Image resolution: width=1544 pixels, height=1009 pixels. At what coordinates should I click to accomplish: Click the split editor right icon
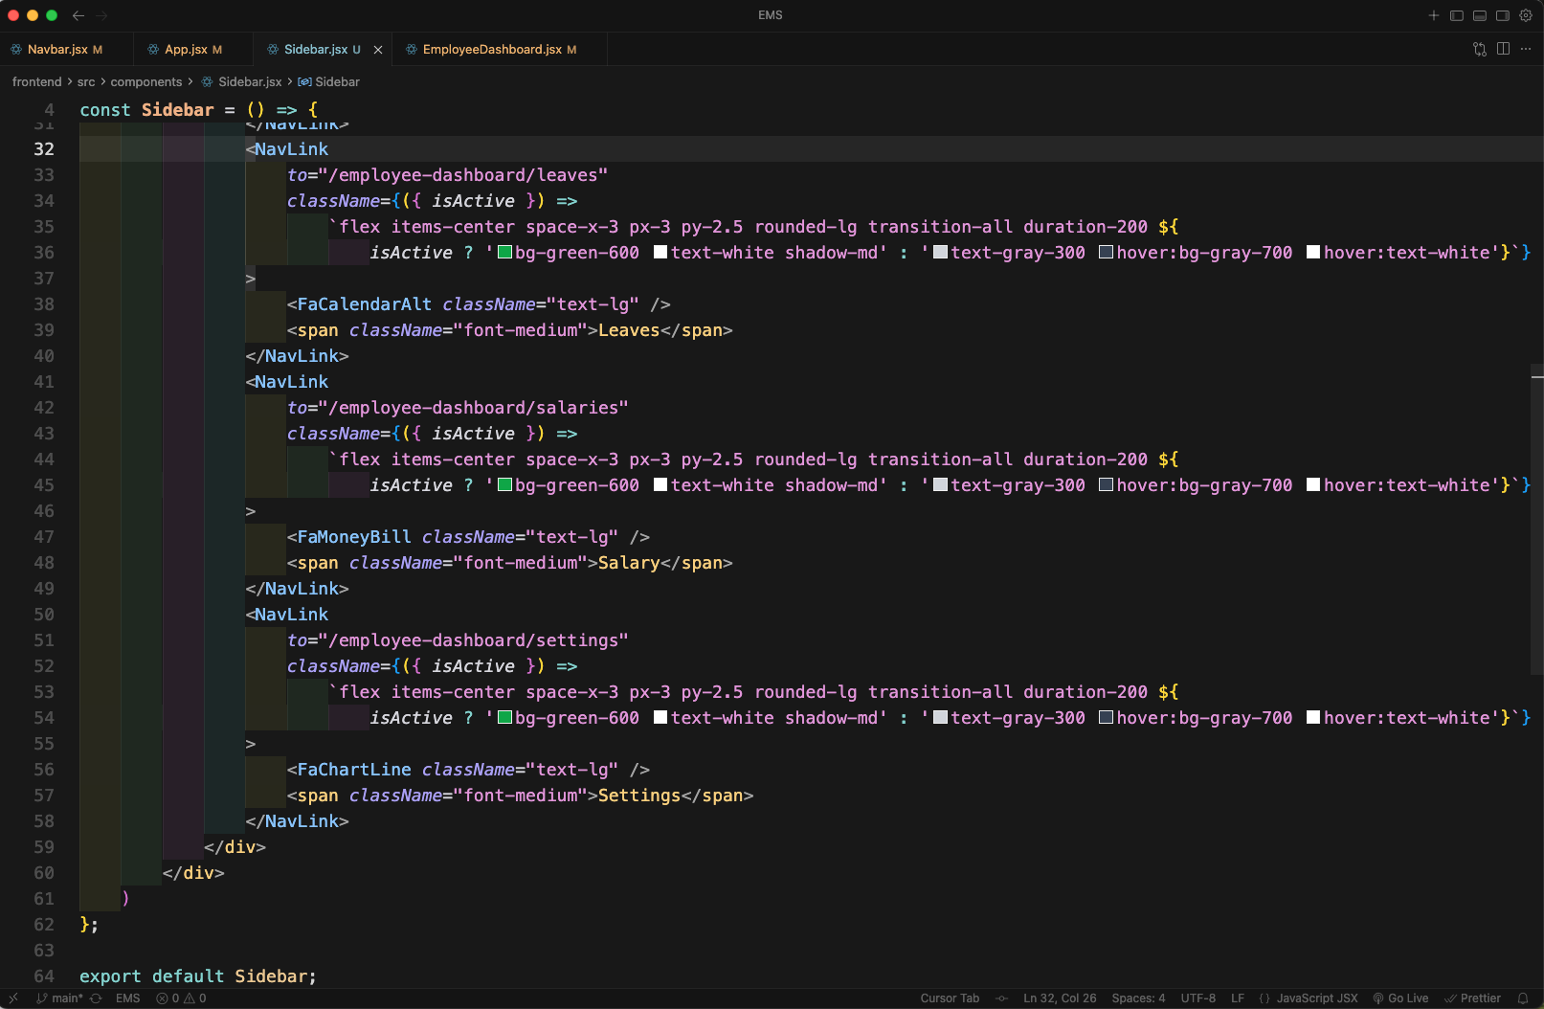coord(1503,49)
